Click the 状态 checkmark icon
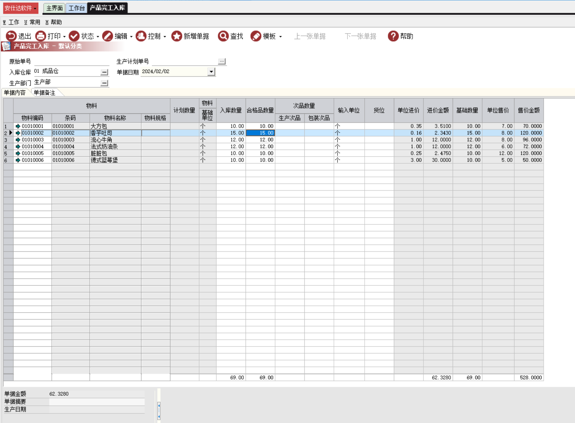 [74, 36]
